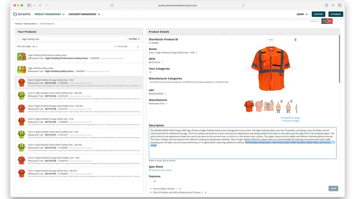Edit the Manufacturer with its pencil icon
Image resolution: width=355 pixels, height=199 pixels.
166,103
